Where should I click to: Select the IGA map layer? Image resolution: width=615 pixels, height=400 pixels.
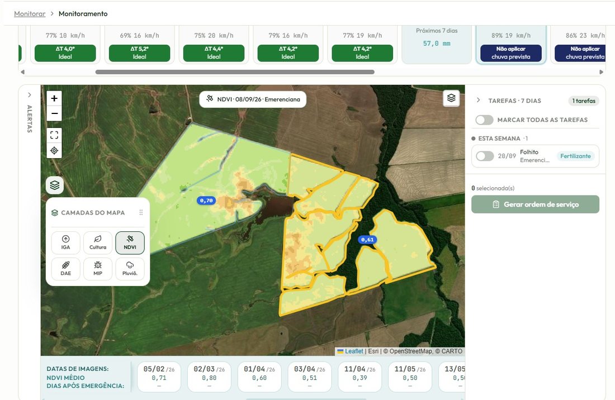coord(65,242)
